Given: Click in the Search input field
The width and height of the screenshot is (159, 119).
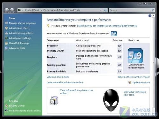Looking at the screenshot, I should pyautogui.click(x=130, y=10).
